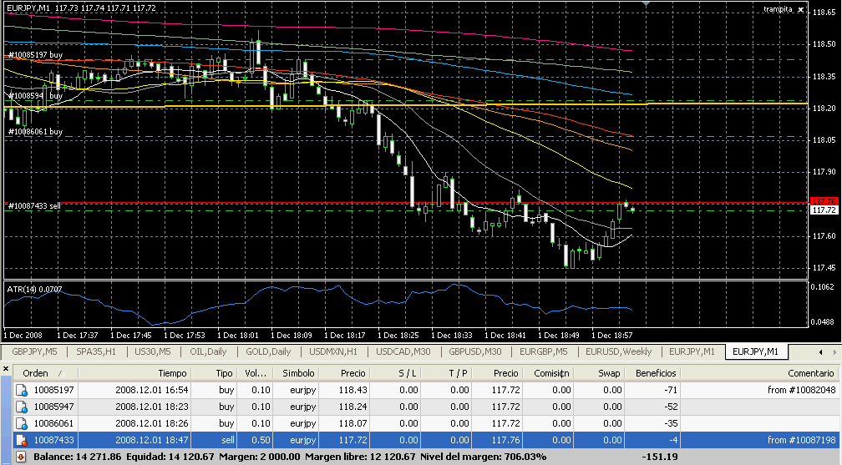Click the S / L column header
842x465 pixels.
pos(394,373)
